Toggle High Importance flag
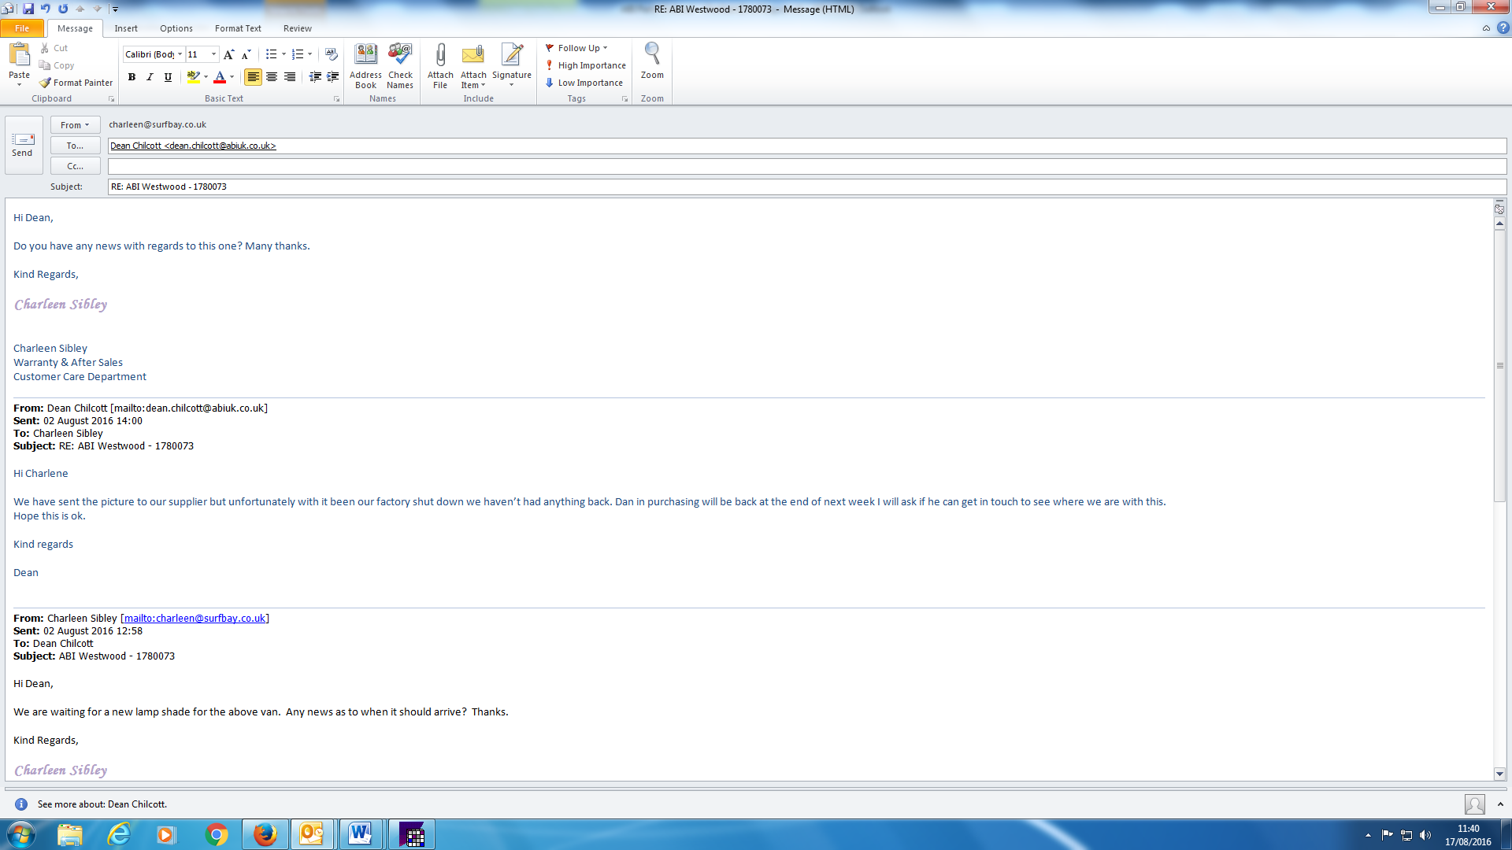This screenshot has width=1512, height=850. 585,65
